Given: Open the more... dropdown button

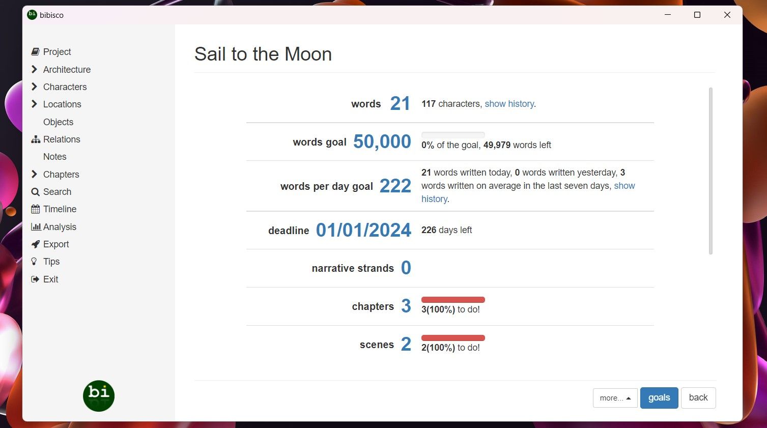Looking at the screenshot, I should 615,398.
